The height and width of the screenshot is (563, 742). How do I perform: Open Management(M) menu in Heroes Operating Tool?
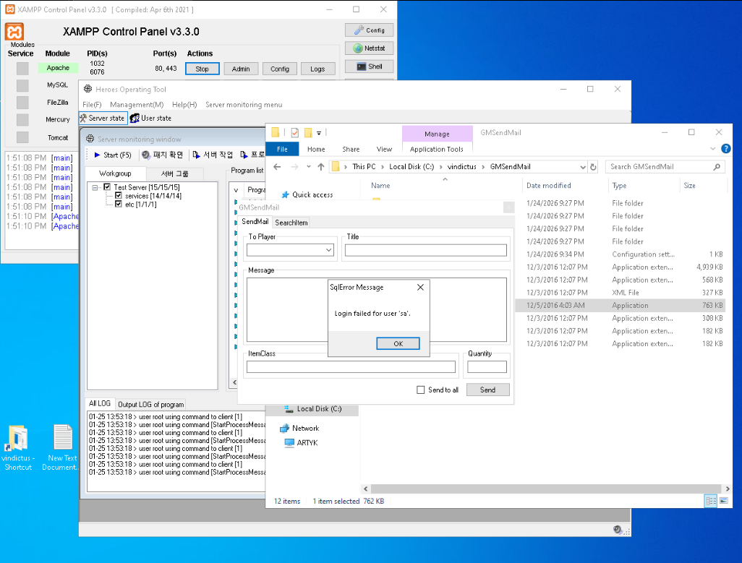pyautogui.click(x=137, y=105)
